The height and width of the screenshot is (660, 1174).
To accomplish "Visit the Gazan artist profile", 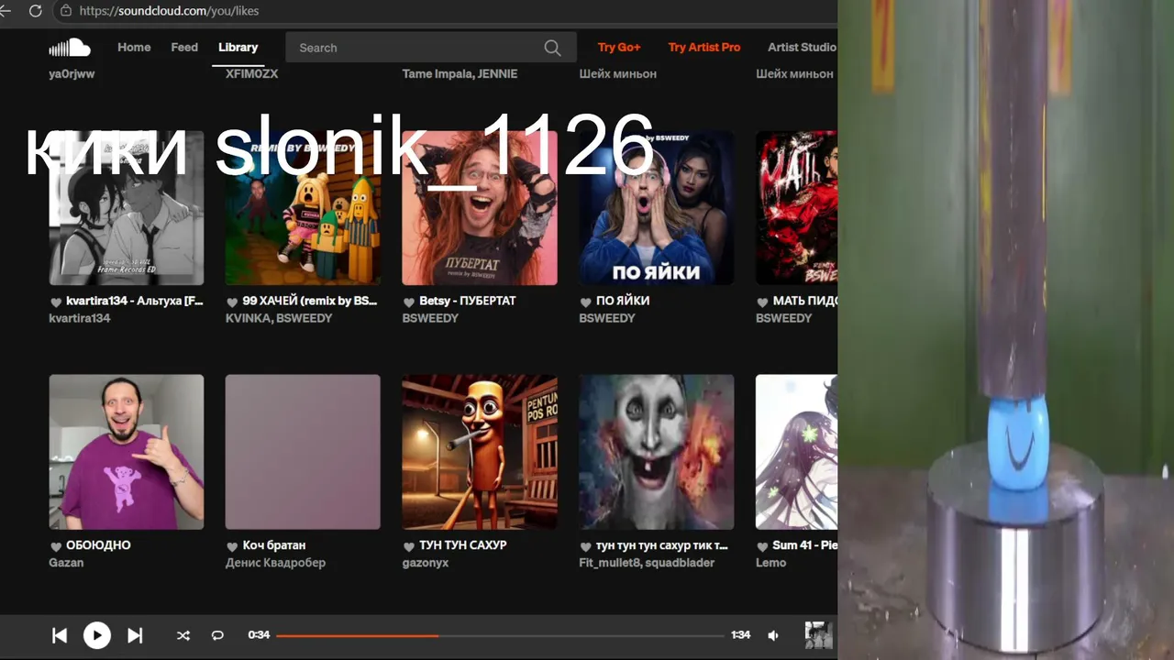I will [x=66, y=563].
